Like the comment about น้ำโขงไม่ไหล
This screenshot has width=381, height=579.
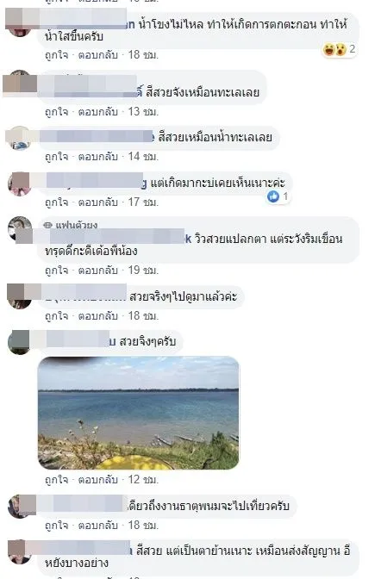[57, 55]
